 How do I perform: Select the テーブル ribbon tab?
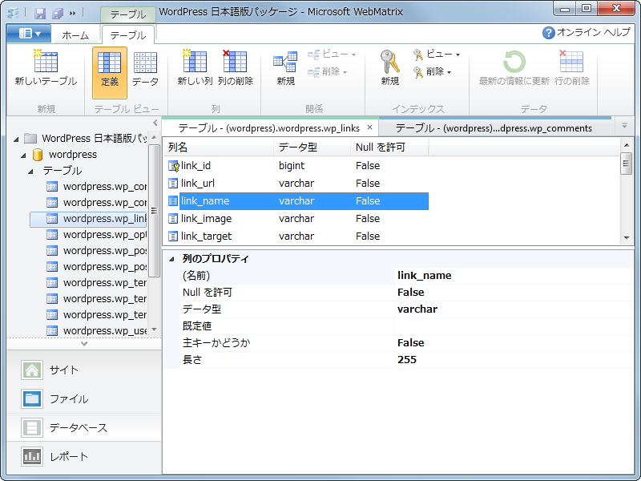coord(128,35)
